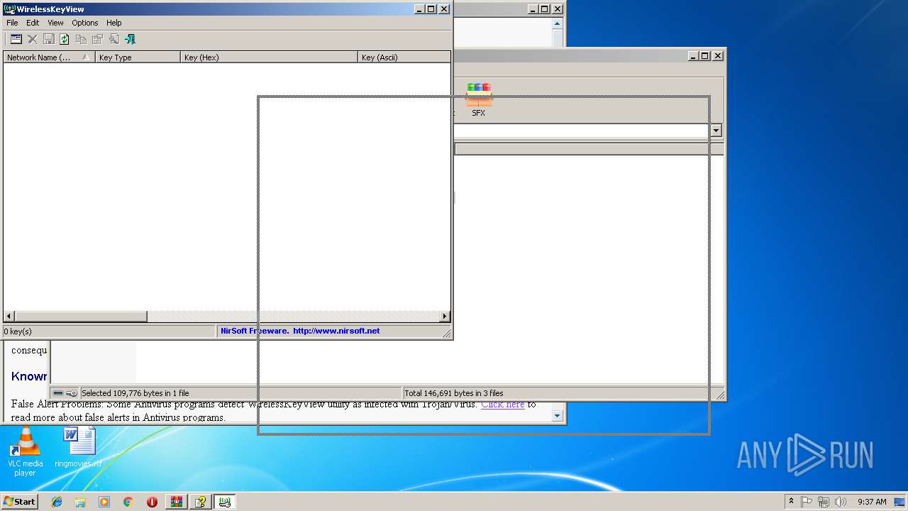
Task: Open Windows Explorer folder taskbar icon
Action: pos(80,502)
